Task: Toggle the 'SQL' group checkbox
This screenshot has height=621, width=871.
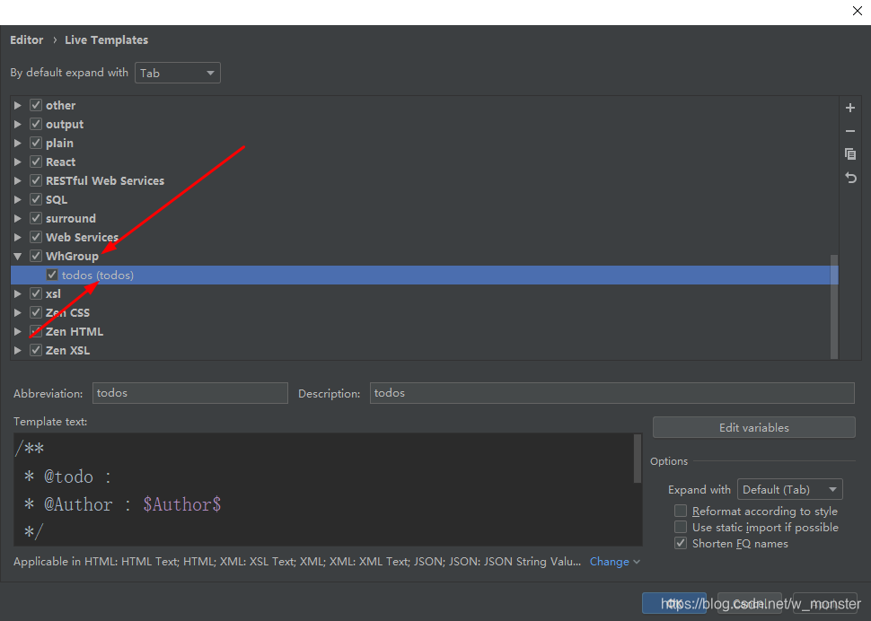Action: pyautogui.click(x=36, y=199)
